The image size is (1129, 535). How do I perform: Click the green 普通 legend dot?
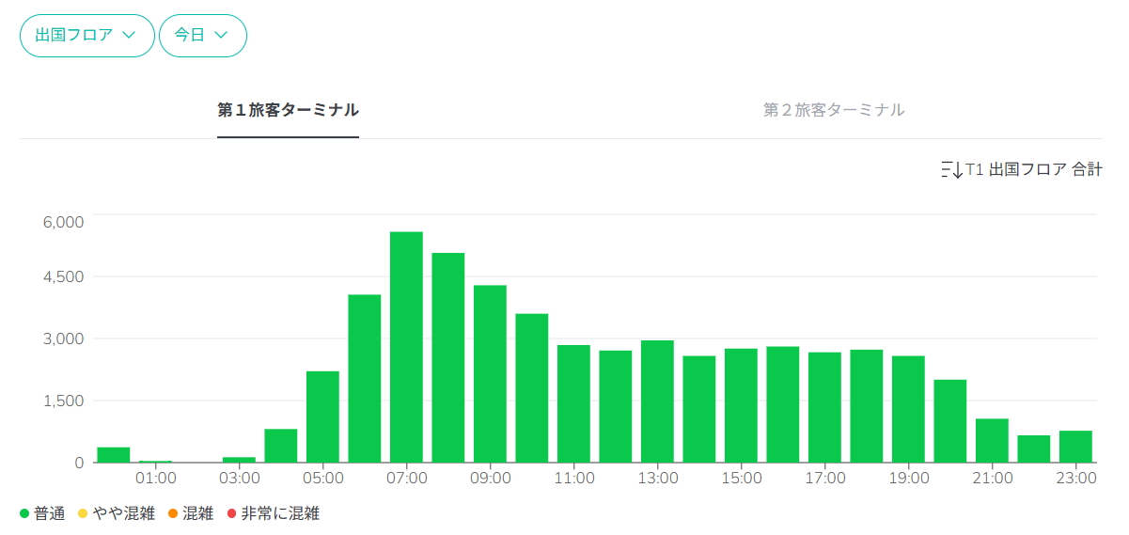tap(24, 514)
